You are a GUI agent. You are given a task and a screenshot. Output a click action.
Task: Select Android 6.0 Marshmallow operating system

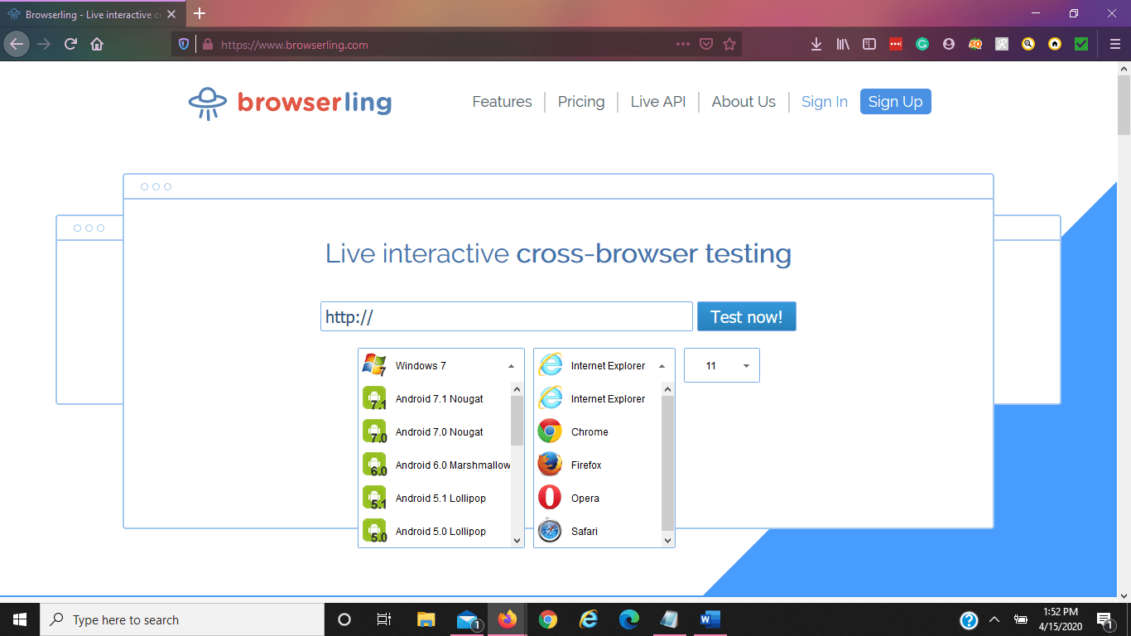pyautogui.click(x=452, y=465)
